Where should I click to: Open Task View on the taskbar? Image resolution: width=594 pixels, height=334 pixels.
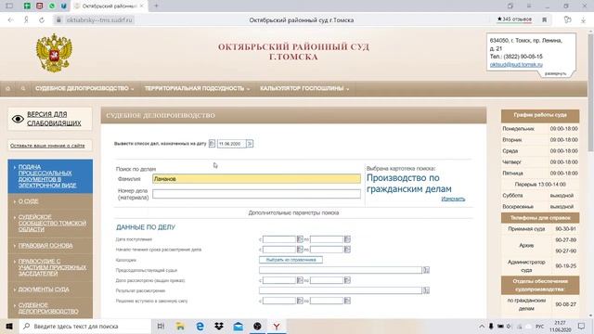click(x=161, y=327)
